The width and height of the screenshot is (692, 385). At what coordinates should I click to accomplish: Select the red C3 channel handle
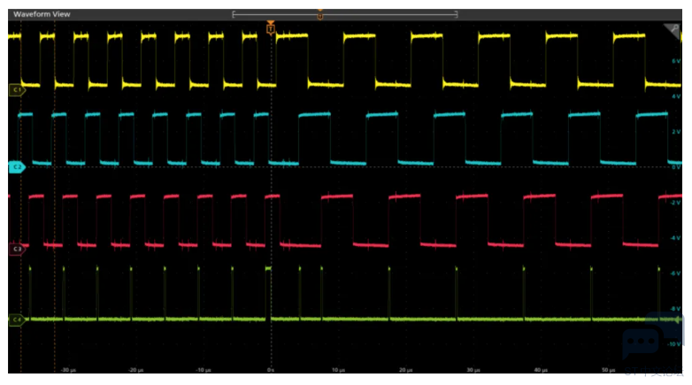(15, 250)
